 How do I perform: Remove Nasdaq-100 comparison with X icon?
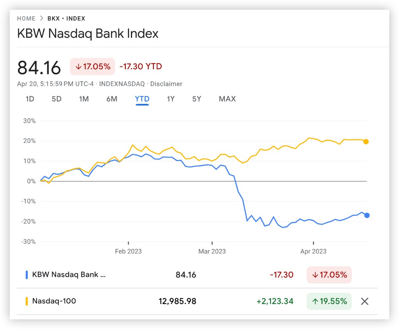click(x=364, y=301)
